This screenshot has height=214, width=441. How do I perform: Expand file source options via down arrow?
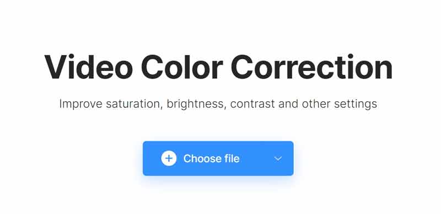point(278,158)
